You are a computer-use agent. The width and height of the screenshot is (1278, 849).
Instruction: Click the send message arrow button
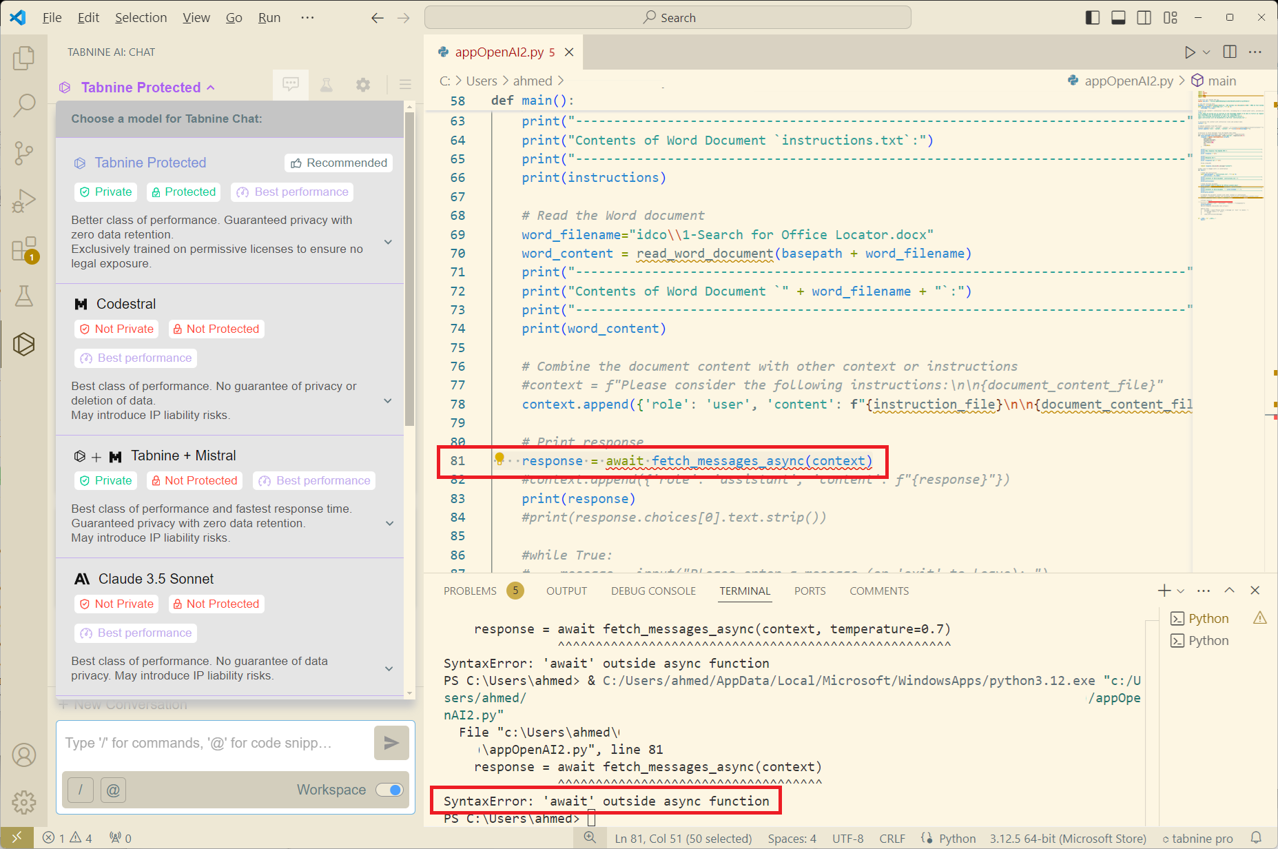pos(391,743)
